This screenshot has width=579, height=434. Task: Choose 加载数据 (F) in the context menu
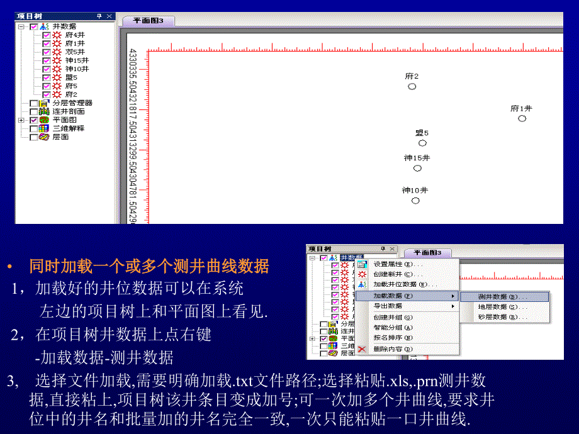[407, 296]
